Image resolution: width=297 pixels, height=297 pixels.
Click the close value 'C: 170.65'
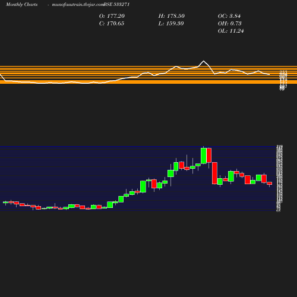coord(112,24)
